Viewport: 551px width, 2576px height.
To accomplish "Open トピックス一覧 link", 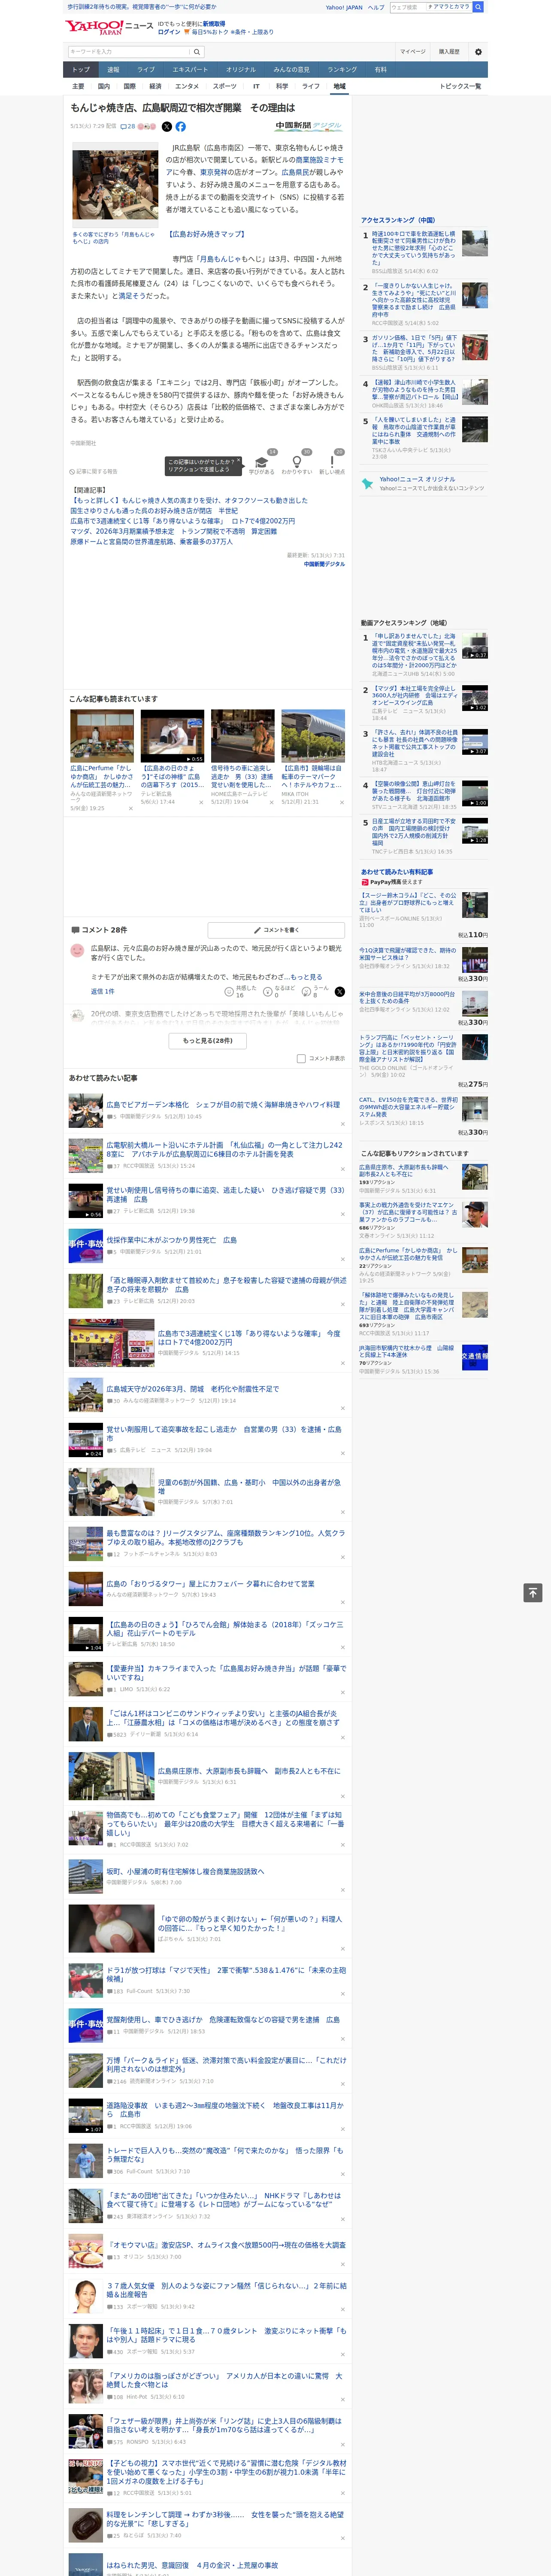I will pos(461,86).
